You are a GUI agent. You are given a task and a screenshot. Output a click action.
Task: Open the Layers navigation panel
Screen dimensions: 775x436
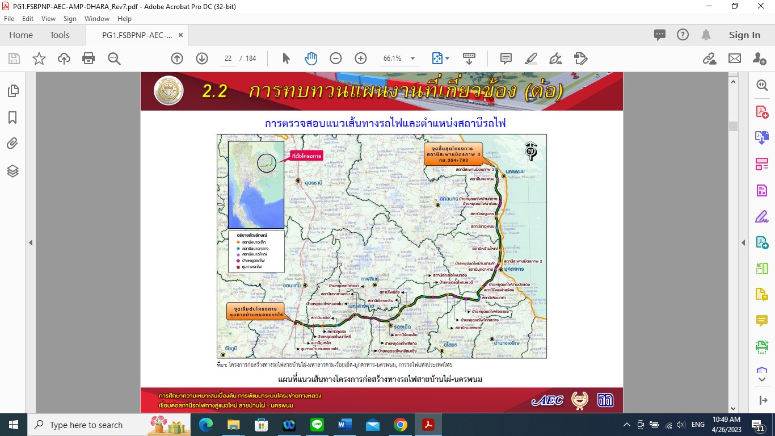click(12, 170)
